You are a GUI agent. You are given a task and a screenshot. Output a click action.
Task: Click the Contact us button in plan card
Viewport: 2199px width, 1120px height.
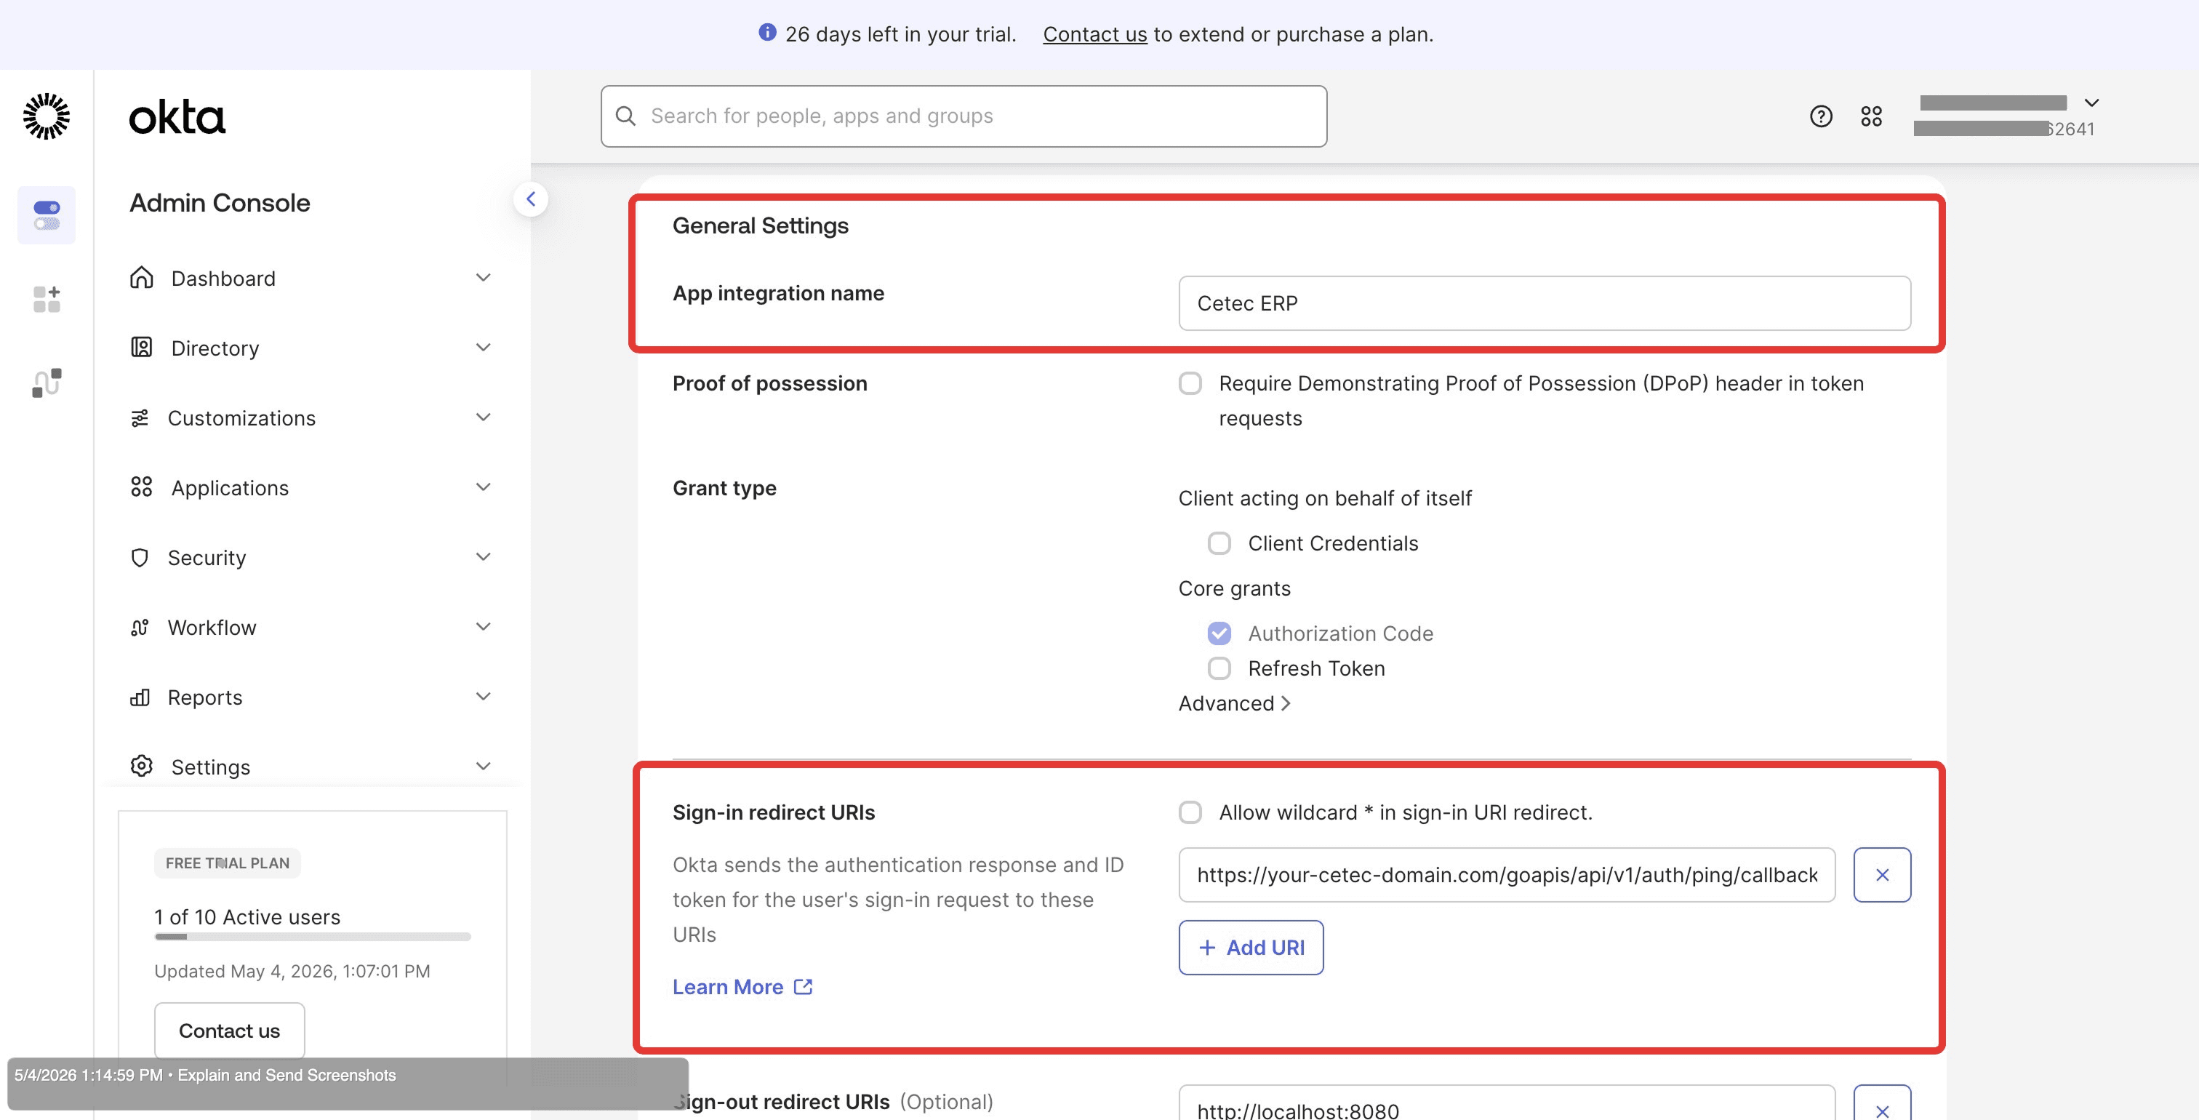[x=229, y=1031]
